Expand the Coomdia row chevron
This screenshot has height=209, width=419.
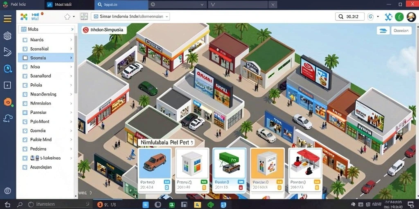71,131
